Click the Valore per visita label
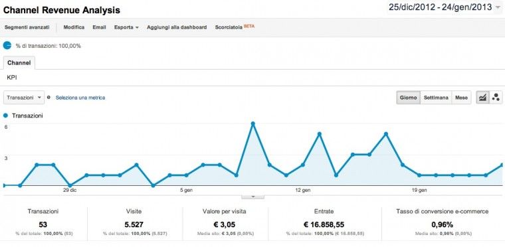The height and width of the screenshot is (247, 505). pyautogui.click(x=225, y=212)
